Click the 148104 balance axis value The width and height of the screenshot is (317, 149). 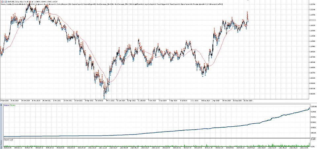point(313,133)
